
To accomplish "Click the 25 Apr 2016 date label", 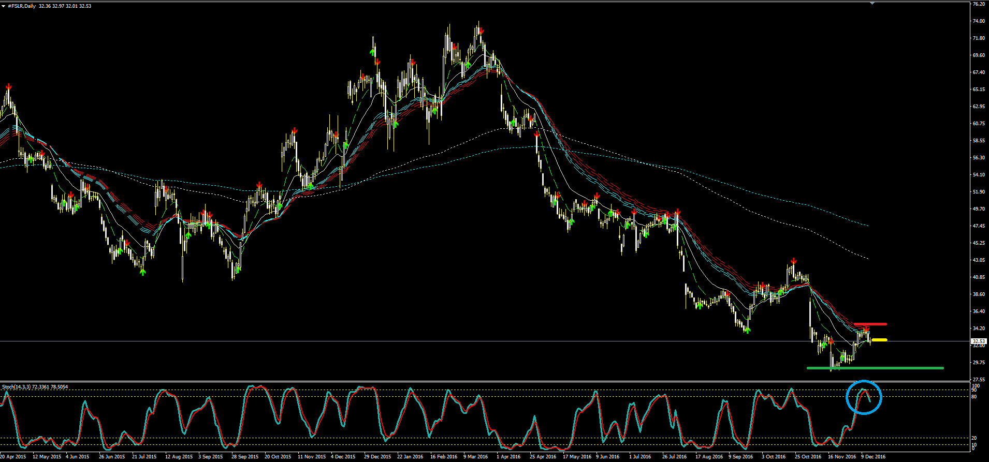I will (x=543, y=457).
